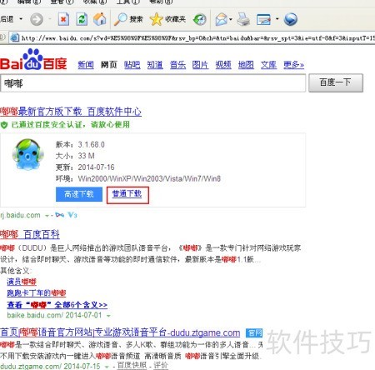Click the 百度一下 search button

point(336,82)
